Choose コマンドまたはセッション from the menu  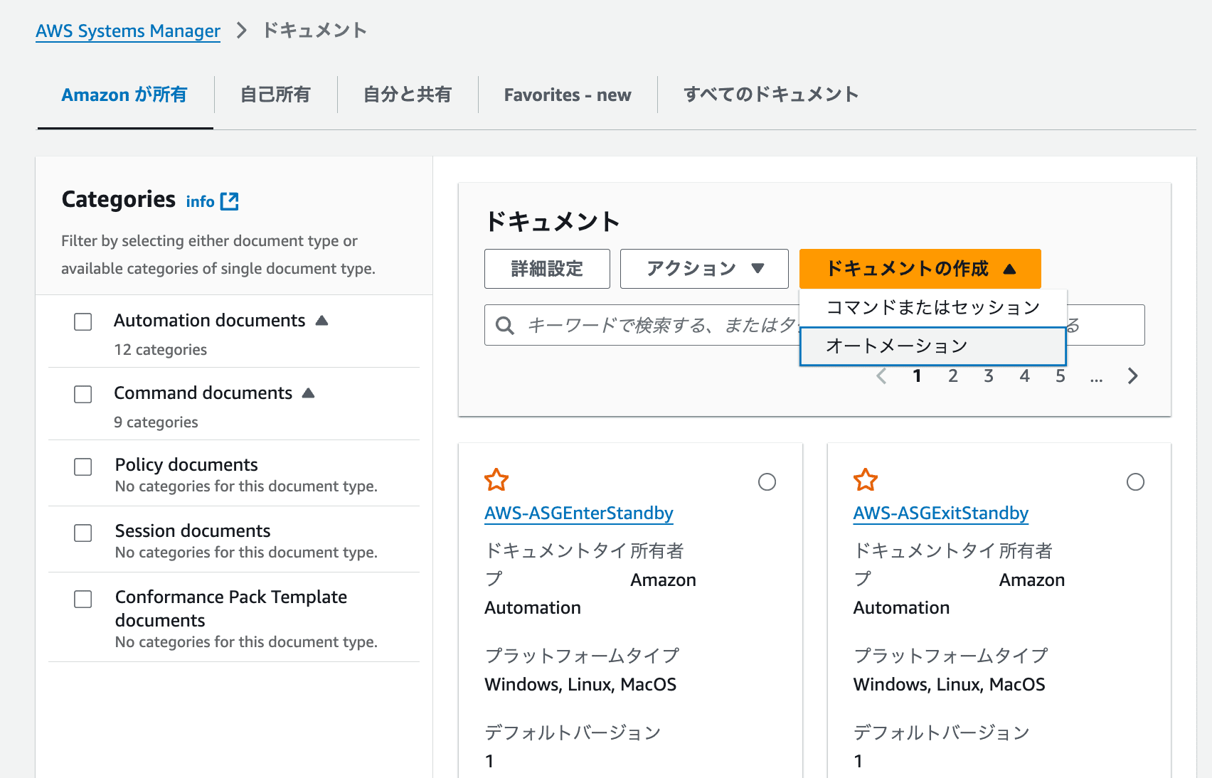click(933, 308)
